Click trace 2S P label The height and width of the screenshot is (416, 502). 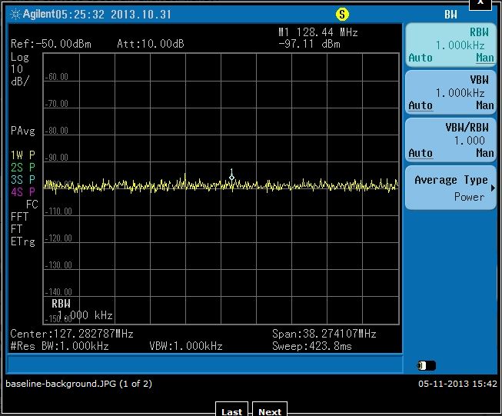(23, 168)
